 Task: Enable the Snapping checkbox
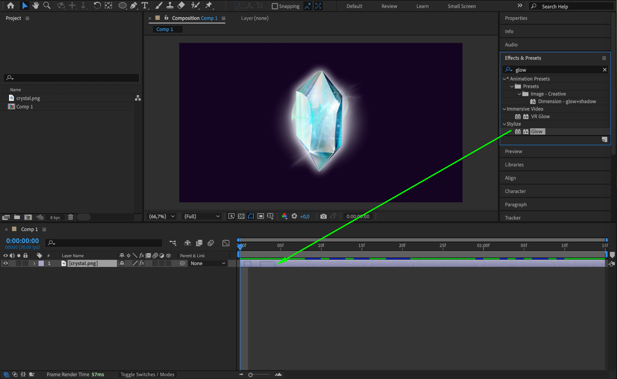[274, 6]
